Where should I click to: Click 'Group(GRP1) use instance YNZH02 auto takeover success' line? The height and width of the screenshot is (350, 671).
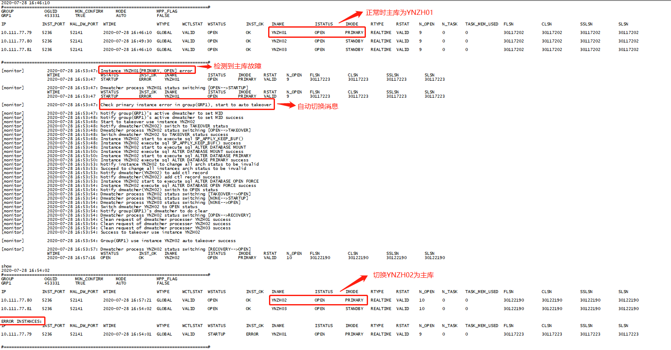coord(168,241)
